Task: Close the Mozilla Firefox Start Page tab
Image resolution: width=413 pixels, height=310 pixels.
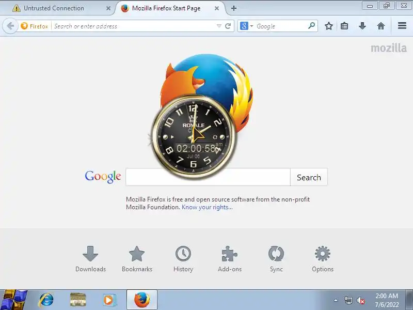Action: click(217, 8)
